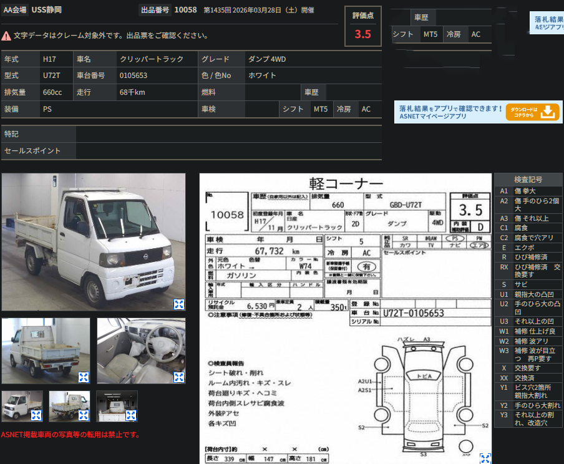Click the equipment value PS
This screenshot has width=564, height=464.
click(47, 109)
